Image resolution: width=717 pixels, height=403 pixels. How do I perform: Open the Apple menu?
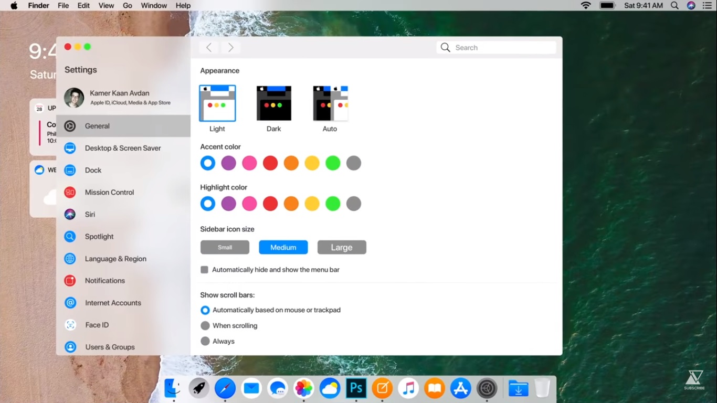(14, 5)
